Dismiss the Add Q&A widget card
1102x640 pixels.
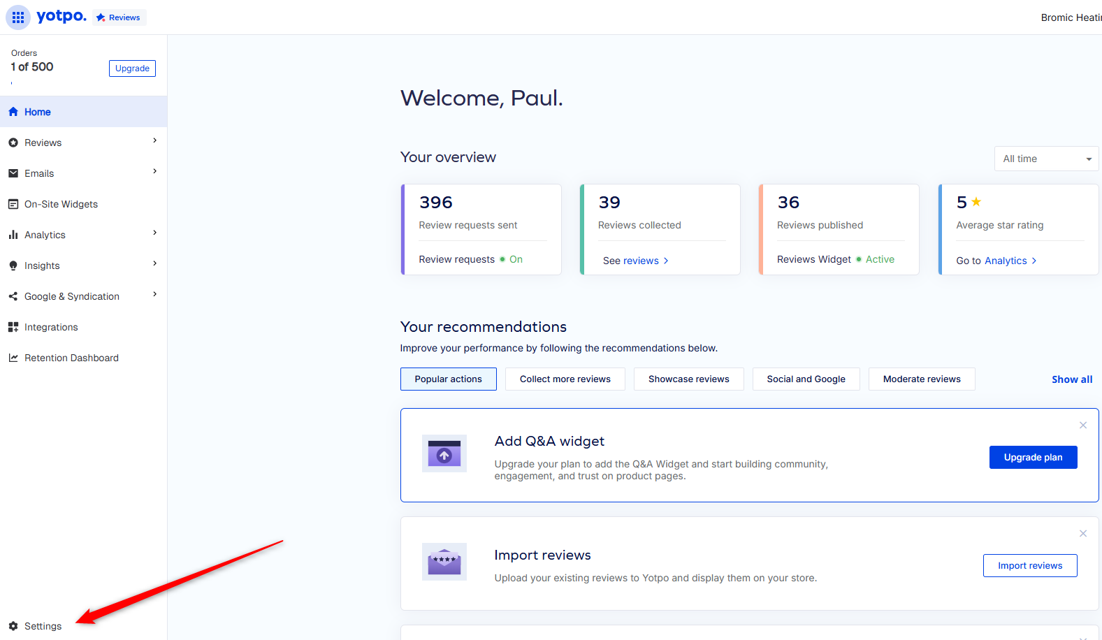click(x=1083, y=425)
